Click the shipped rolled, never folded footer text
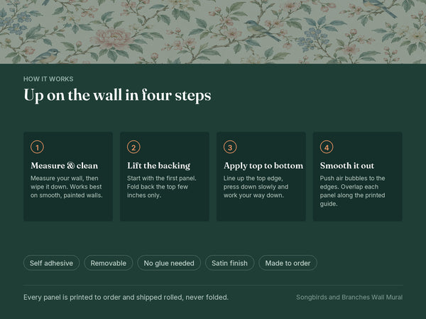Image resolution: width=426 pixels, height=319 pixels. pos(126,297)
